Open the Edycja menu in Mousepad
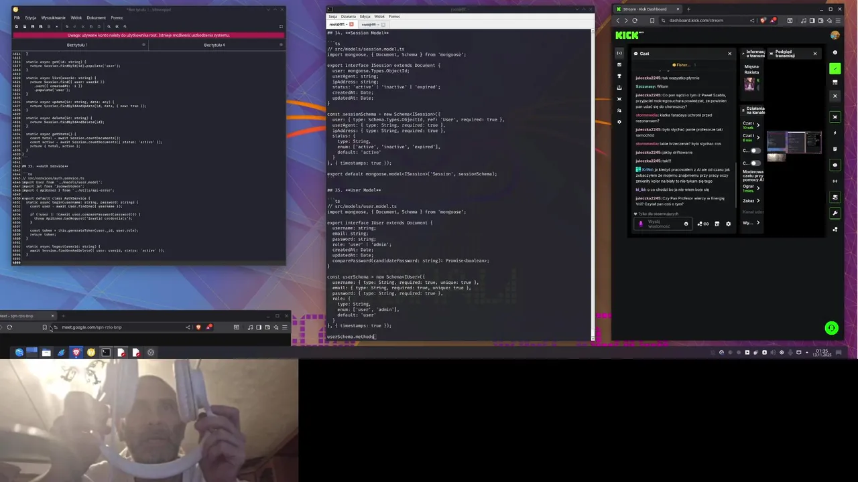This screenshot has width=858, height=482. (31, 17)
